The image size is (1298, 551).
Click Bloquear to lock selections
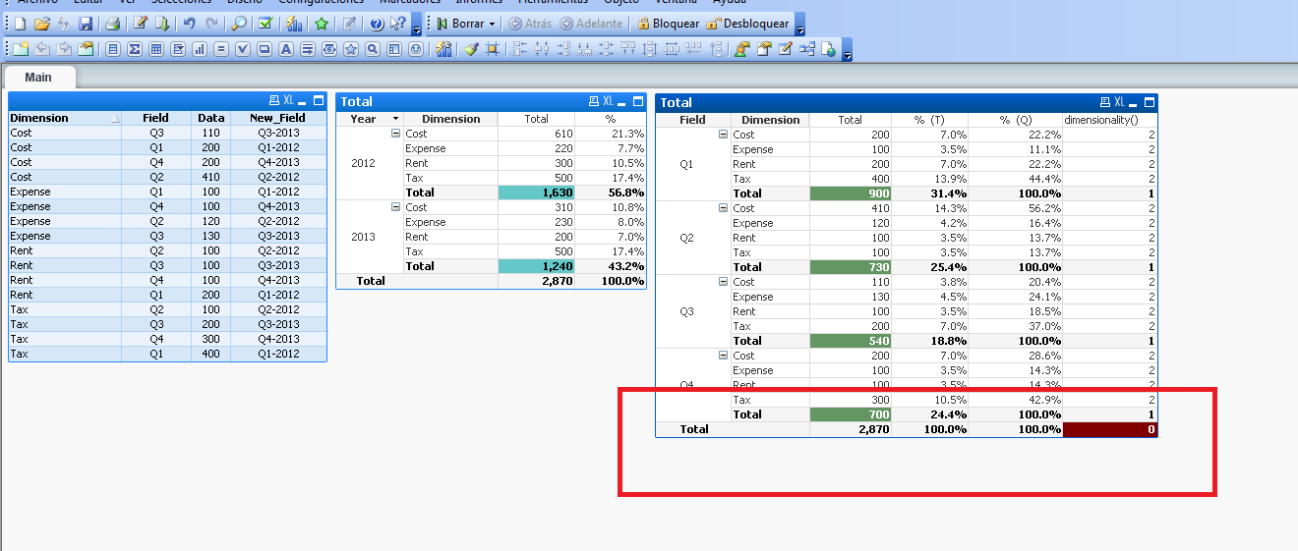pos(669,24)
